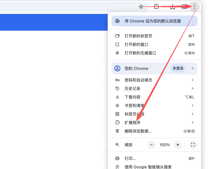The width and height of the screenshot is (211, 169).
Task: Click the magnifier icon beside 缩放
Action: [x=117, y=145]
